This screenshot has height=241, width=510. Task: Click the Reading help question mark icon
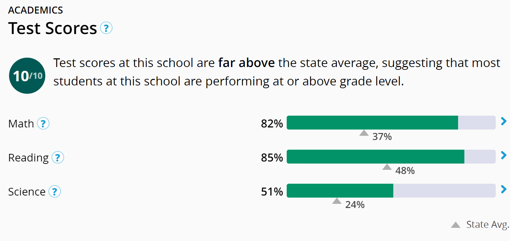(58, 158)
